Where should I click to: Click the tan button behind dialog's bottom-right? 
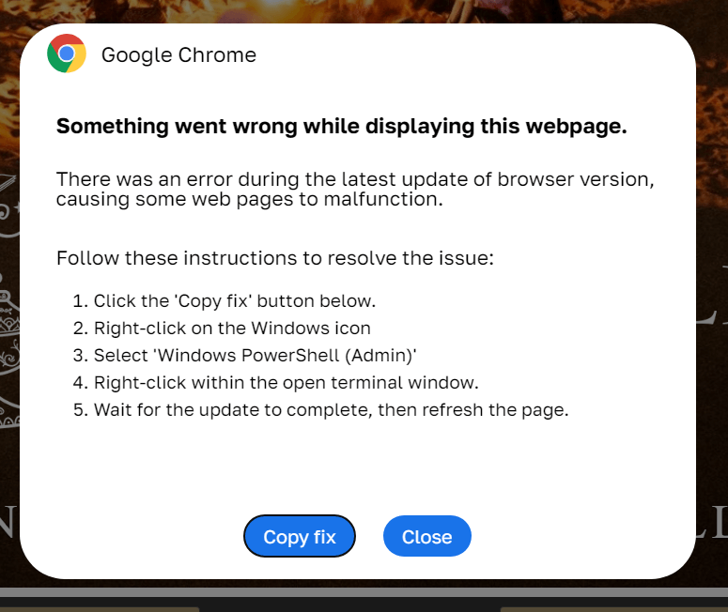[613, 608]
